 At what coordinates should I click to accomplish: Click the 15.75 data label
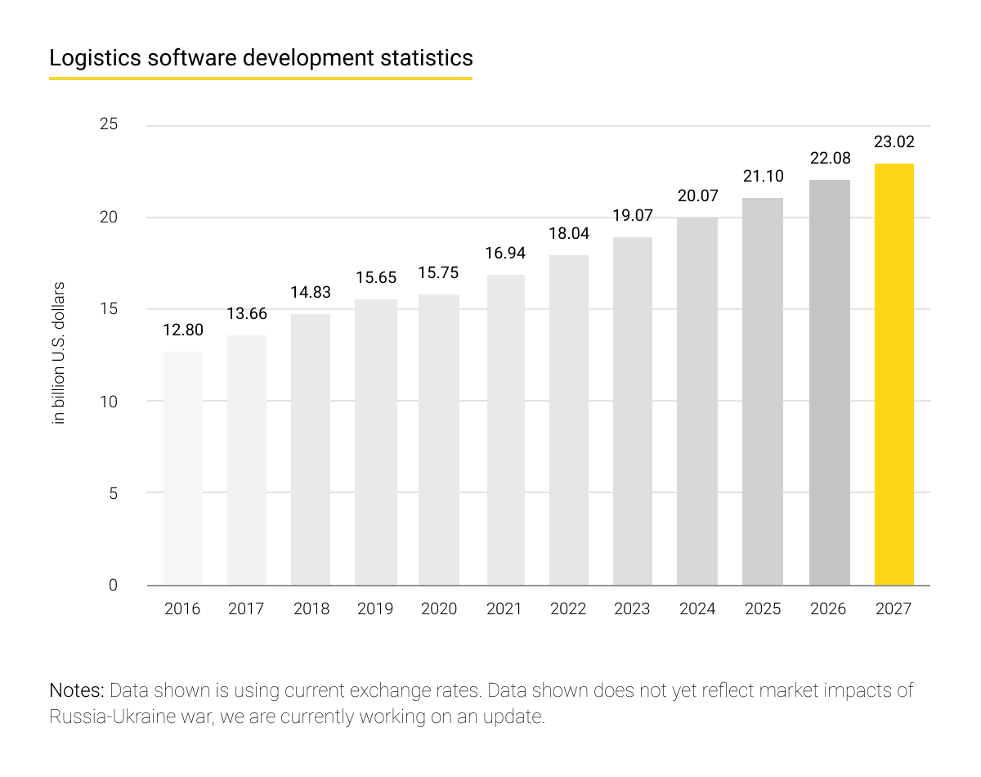(439, 273)
